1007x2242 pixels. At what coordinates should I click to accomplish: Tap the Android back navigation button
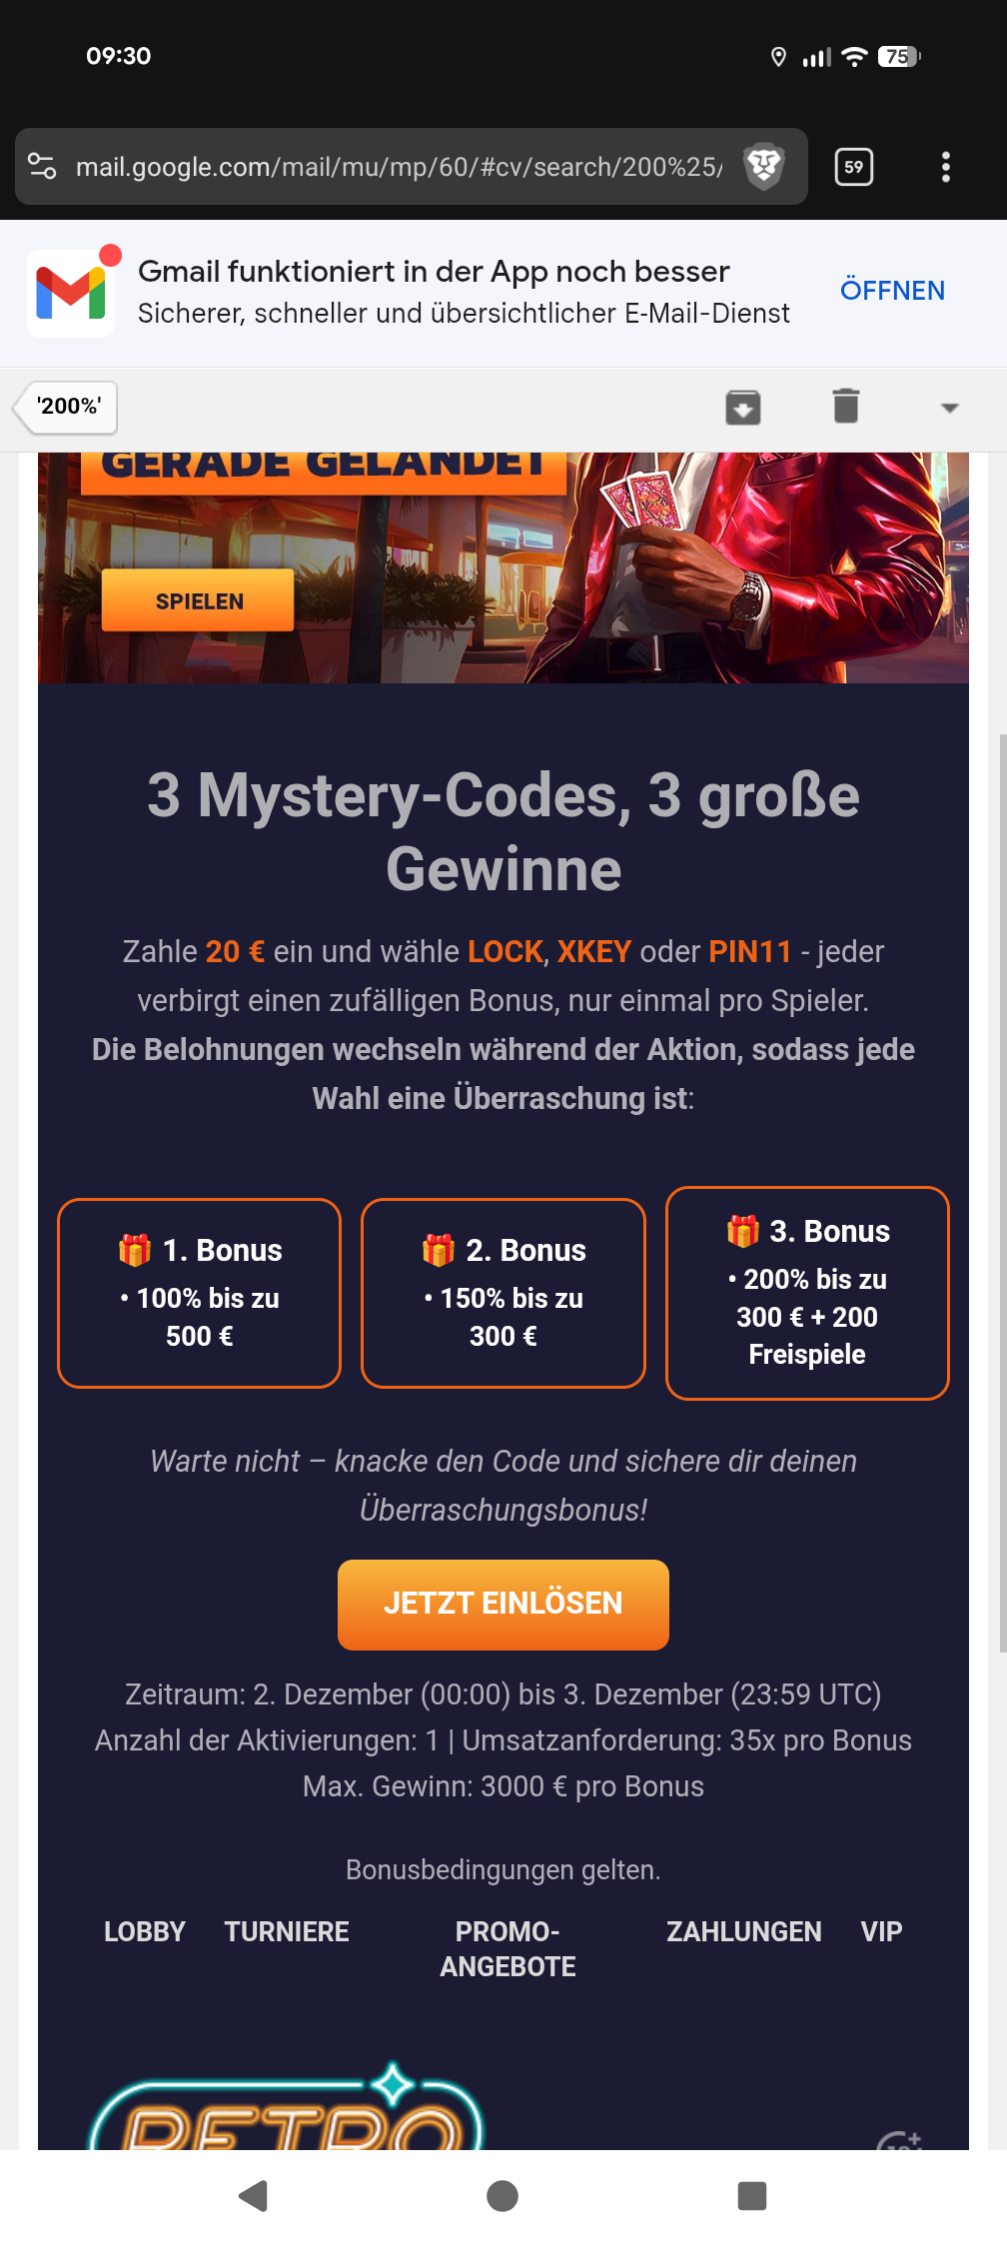tap(254, 2195)
